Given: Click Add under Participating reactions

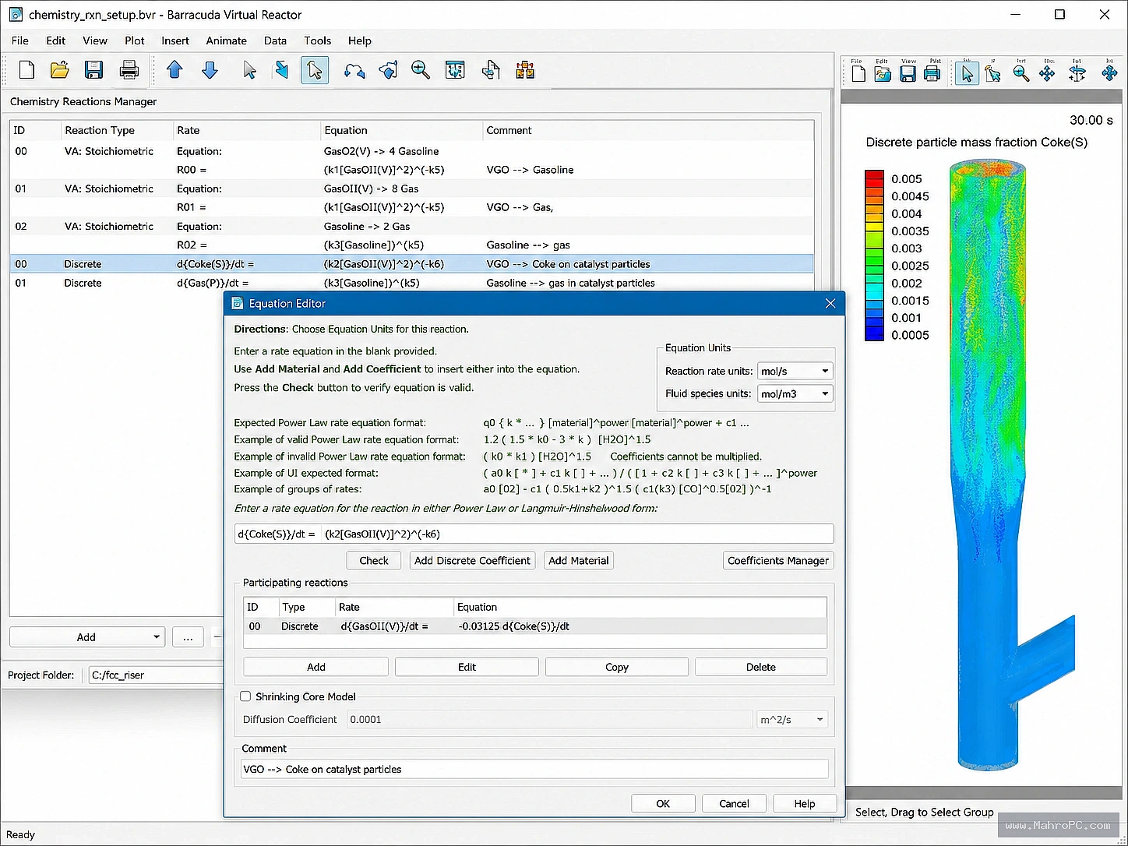Looking at the screenshot, I should tap(316, 667).
